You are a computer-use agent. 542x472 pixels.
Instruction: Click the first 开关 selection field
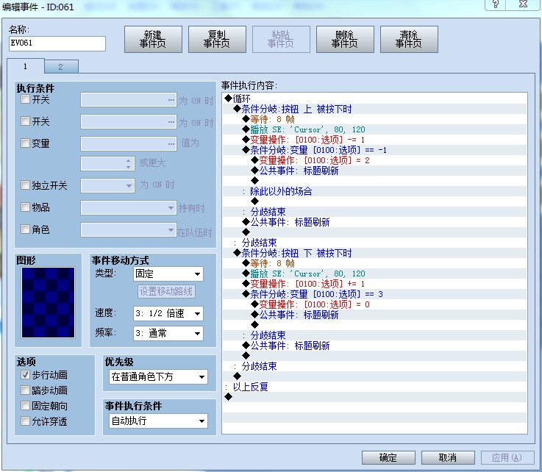pyautogui.click(x=129, y=100)
